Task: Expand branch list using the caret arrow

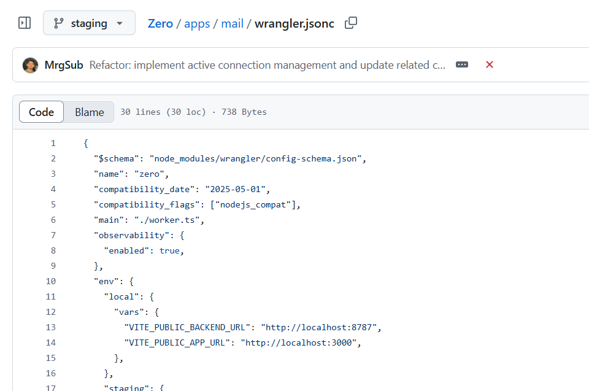Action: click(120, 23)
